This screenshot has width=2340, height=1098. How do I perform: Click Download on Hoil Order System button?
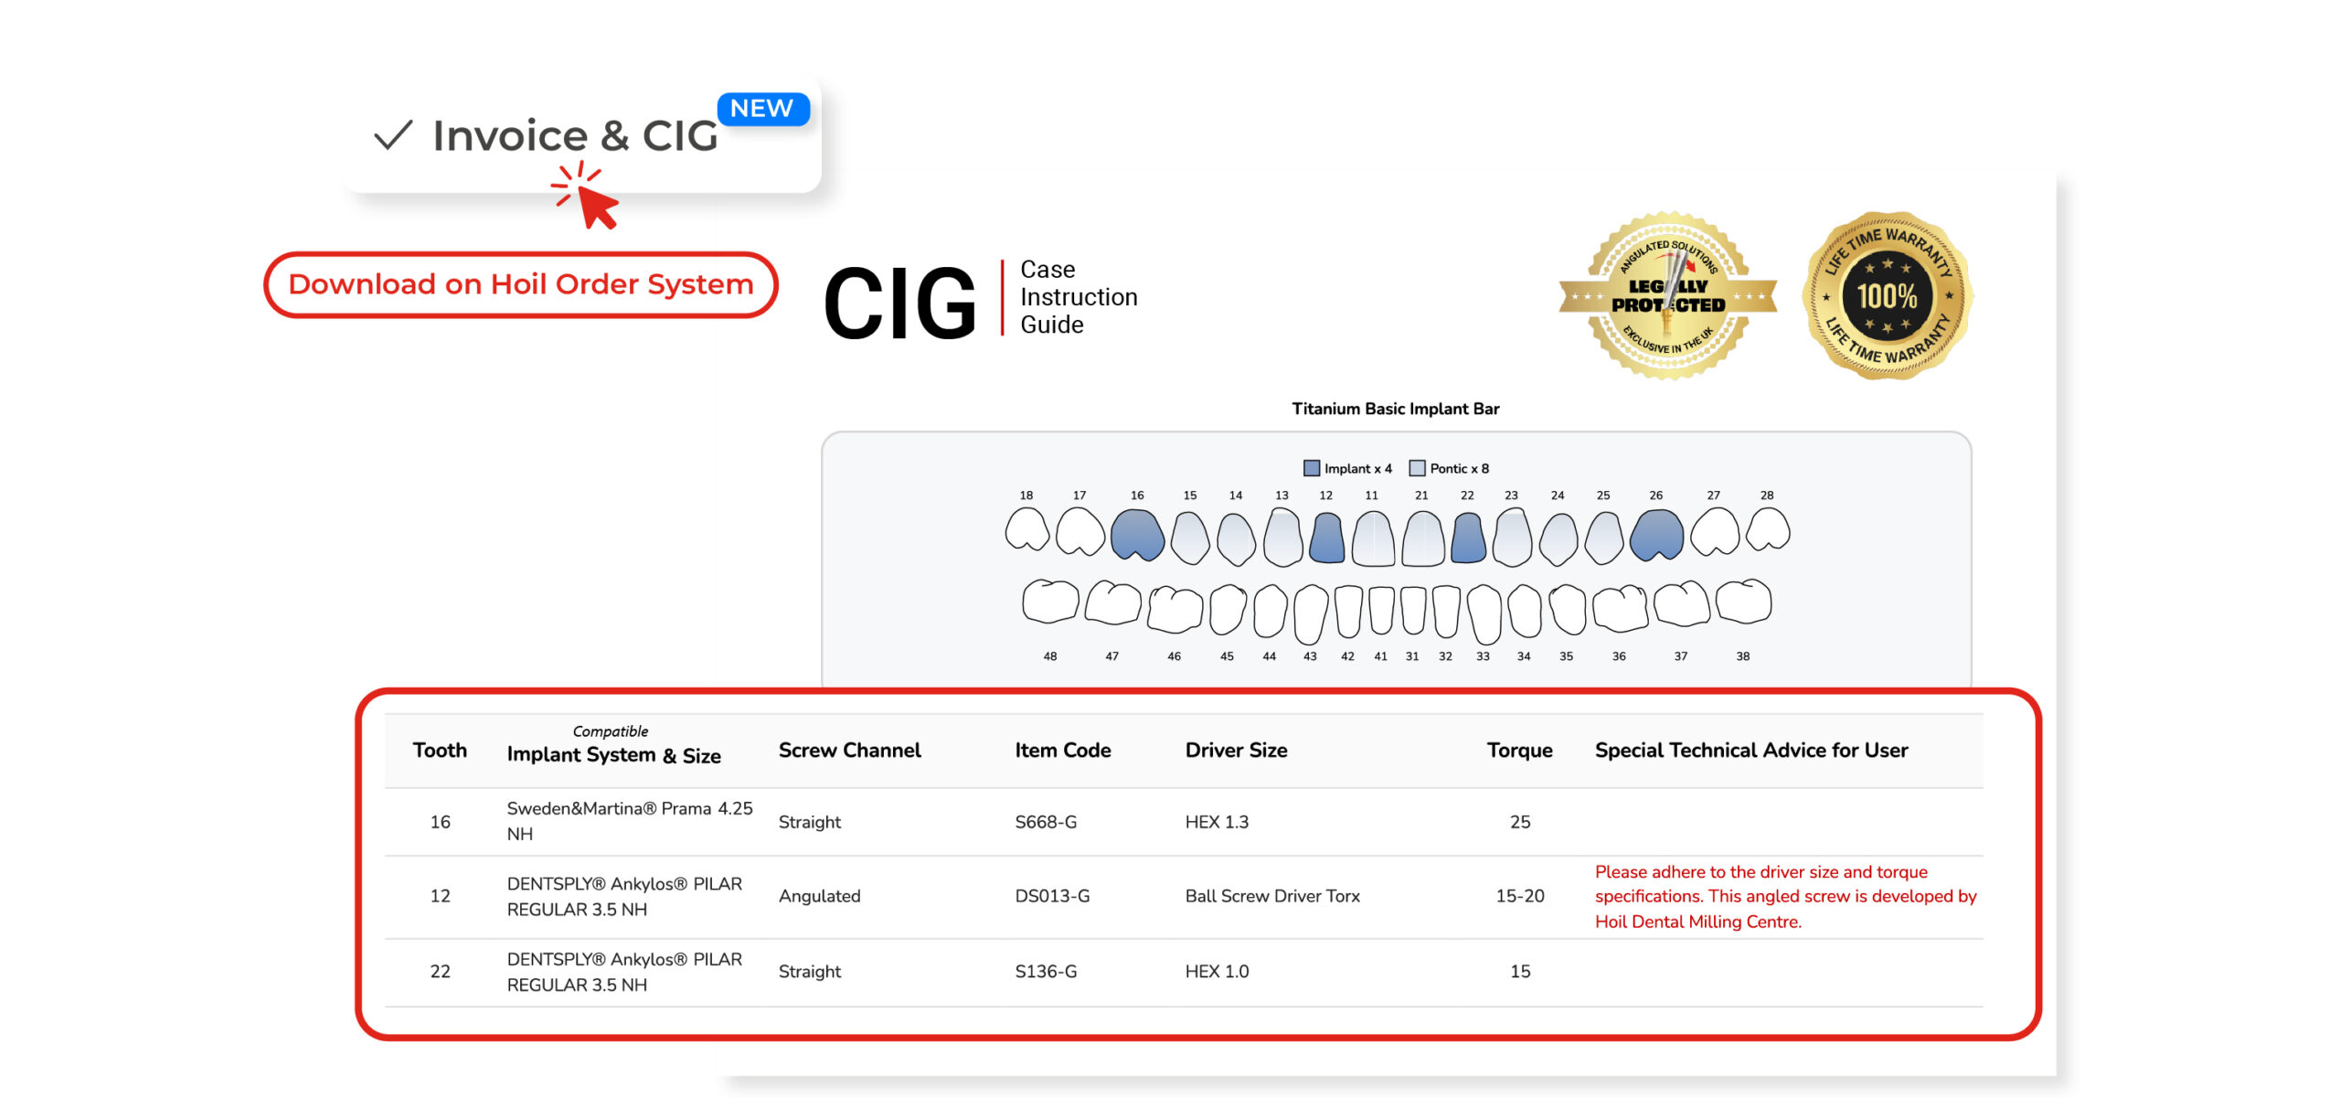(x=521, y=284)
